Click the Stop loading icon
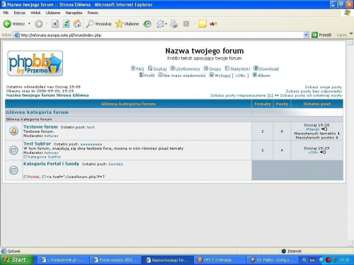Screen dimensions: 354x265 coord(55,23)
